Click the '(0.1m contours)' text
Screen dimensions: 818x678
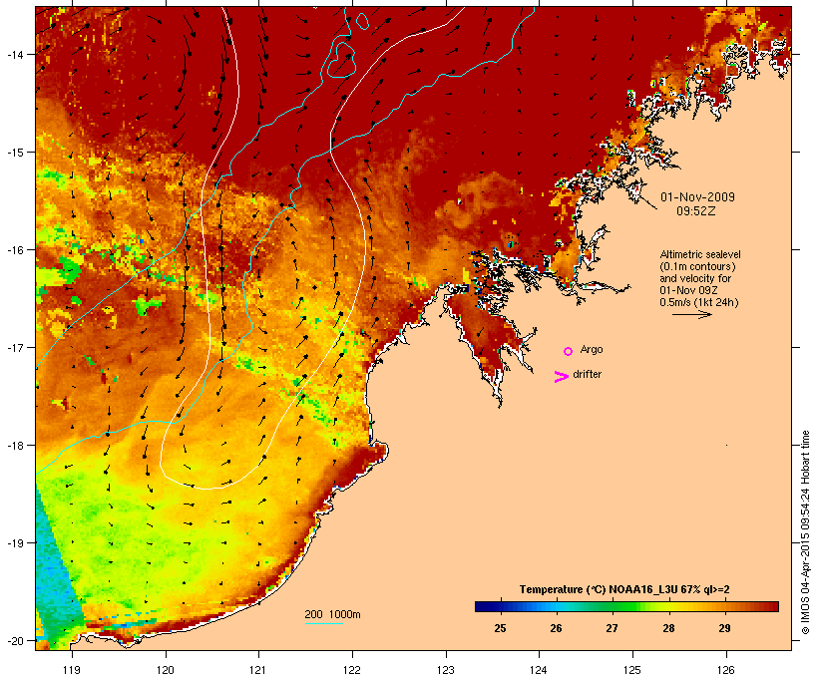(x=697, y=266)
